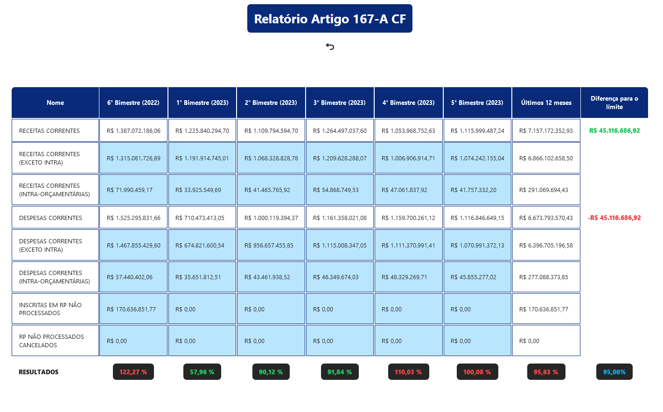The image size is (663, 412).
Task: Select the Nome column header
Action: (x=55, y=103)
